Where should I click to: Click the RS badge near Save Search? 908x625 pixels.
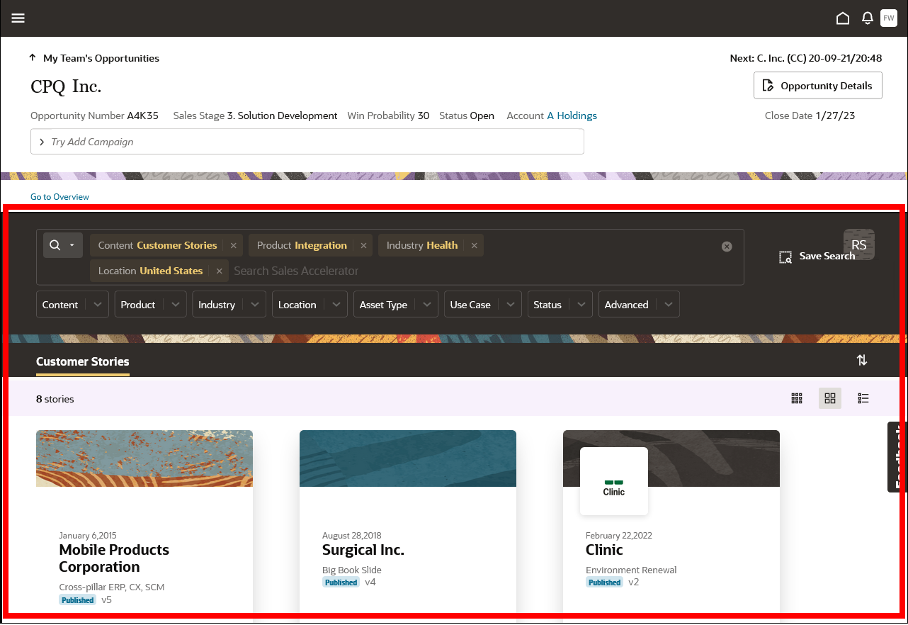(858, 244)
